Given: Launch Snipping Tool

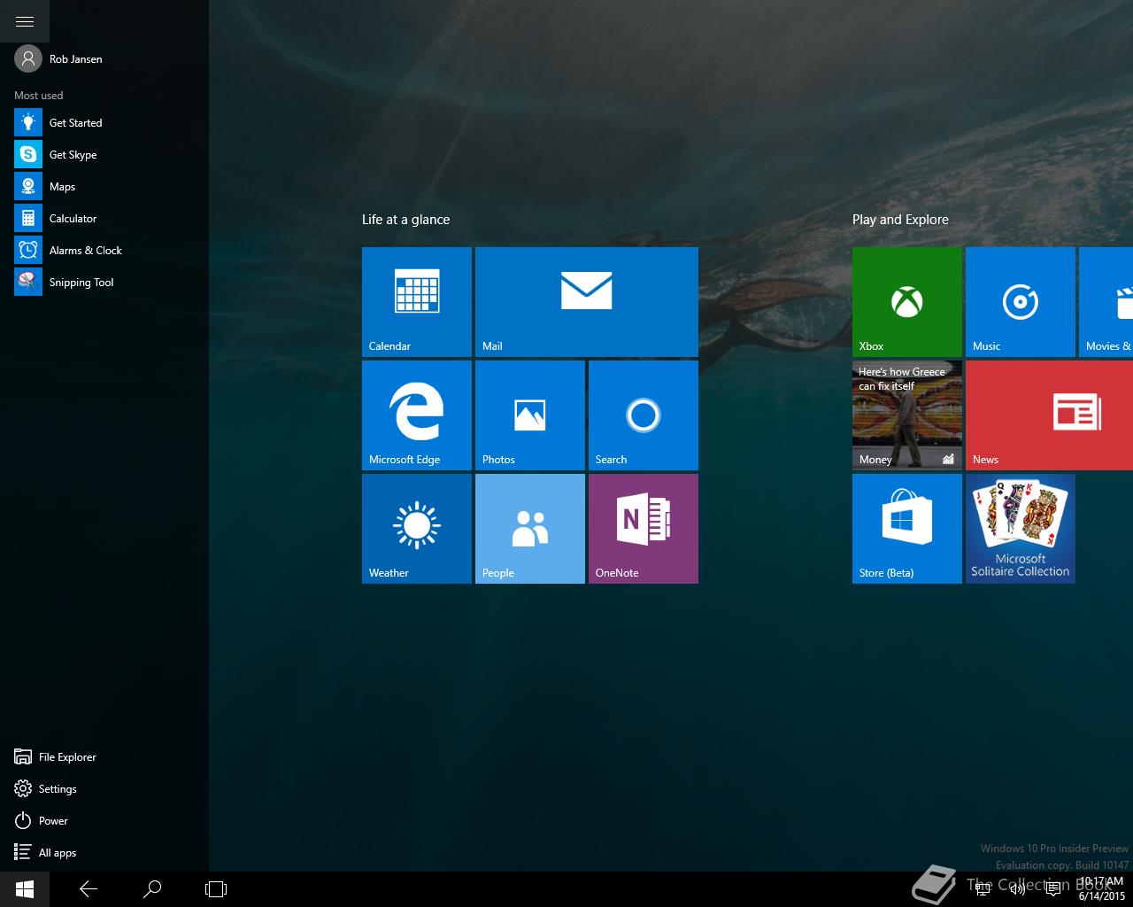Looking at the screenshot, I should (x=104, y=282).
